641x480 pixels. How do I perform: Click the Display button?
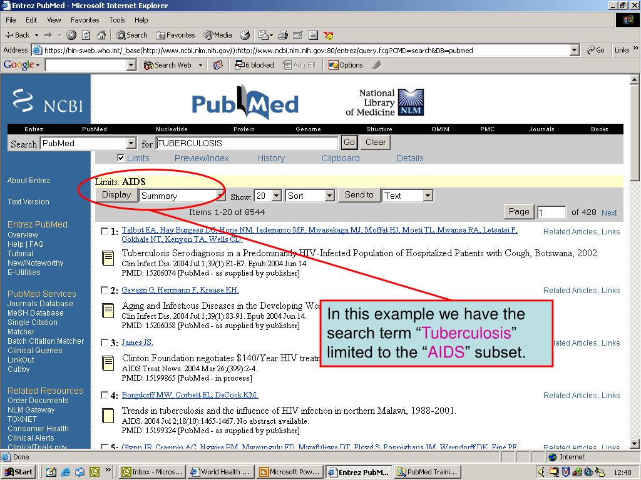(116, 195)
